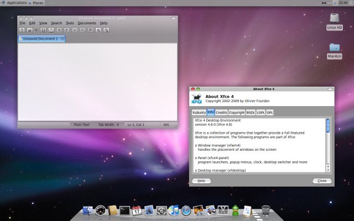This screenshot has height=221, width=354.
Task: Open the LGPL license tab
Action: point(261,113)
